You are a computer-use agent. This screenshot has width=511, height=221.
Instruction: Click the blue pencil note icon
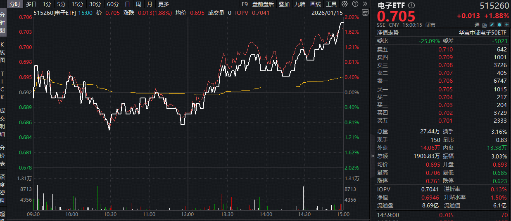492,25
